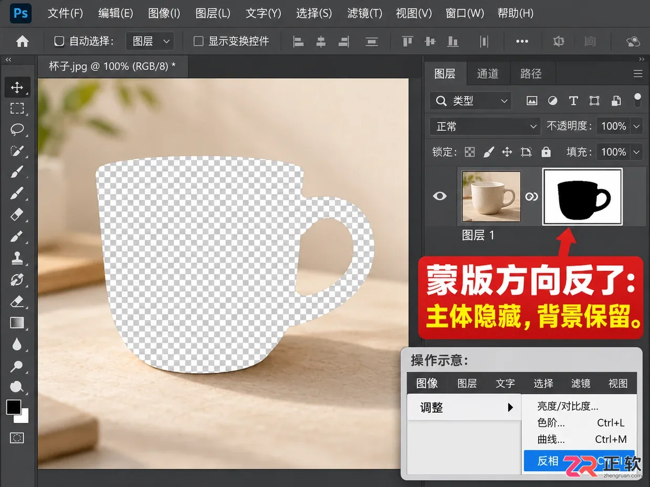Click the 3D mode icon in options bar
The image size is (650, 487).
tap(559, 41)
